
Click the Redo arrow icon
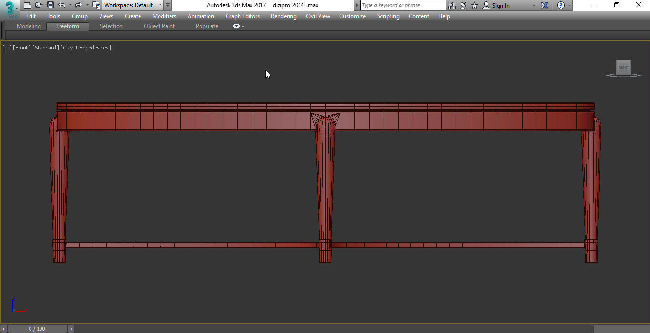point(79,5)
